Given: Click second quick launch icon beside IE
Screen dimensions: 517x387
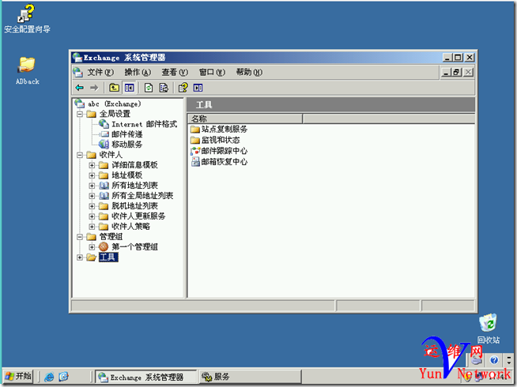Looking at the screenshot, I should click(x=63, y=377).
